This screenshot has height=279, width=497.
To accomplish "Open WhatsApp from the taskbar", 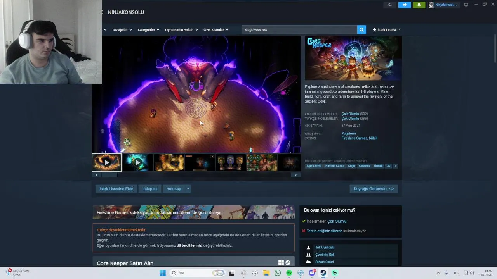I will 278,273.
